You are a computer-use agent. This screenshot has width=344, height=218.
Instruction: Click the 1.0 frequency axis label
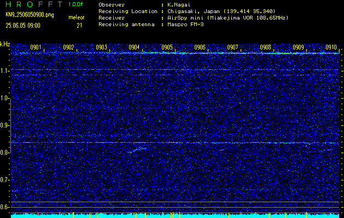(4, 98)
